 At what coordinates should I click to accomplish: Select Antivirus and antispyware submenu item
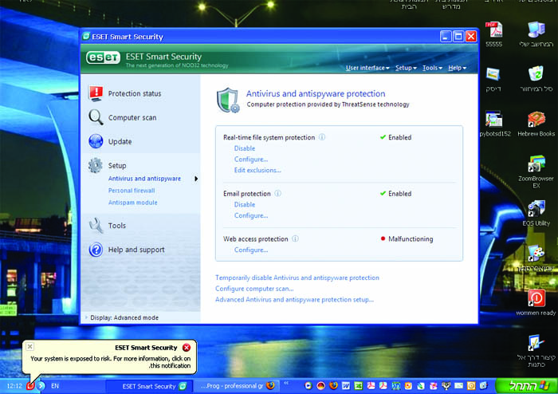point(144,179)
